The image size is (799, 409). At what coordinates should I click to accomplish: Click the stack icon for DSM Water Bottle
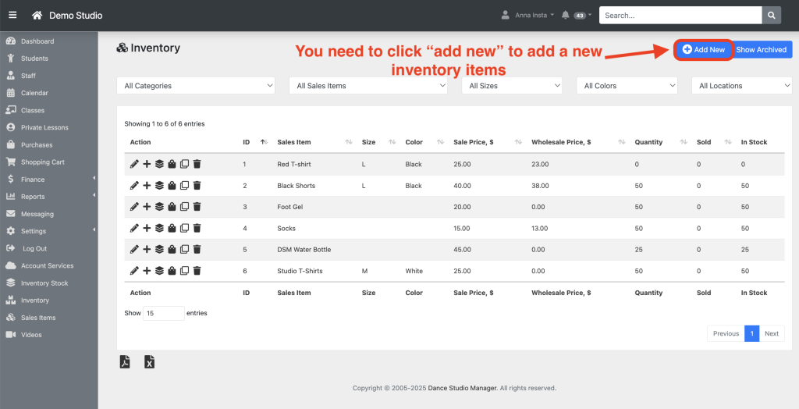[x=159, y=249]
